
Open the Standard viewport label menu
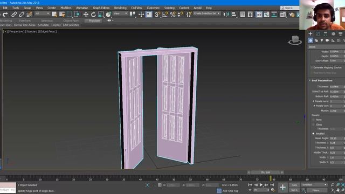point(31,32)
